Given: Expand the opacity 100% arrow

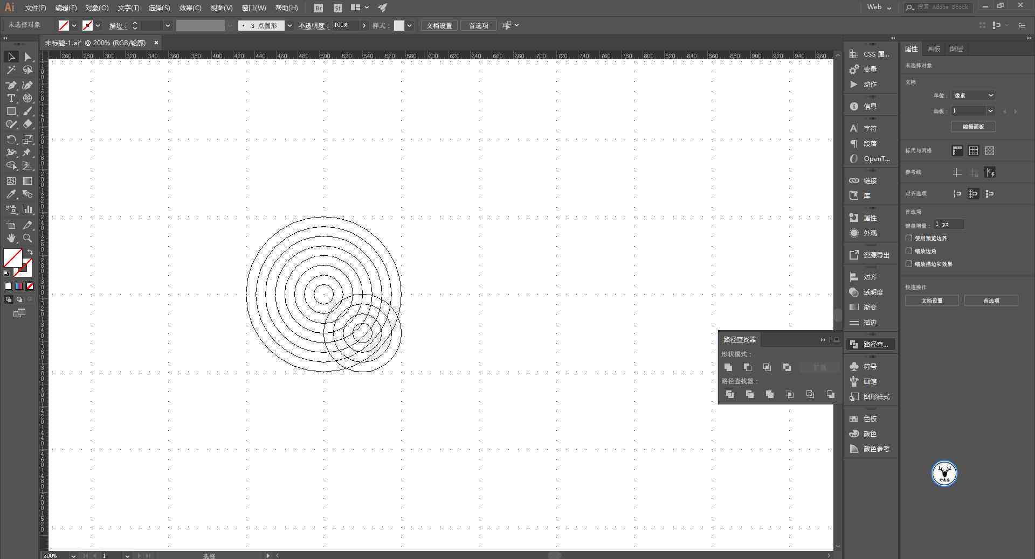Looking at the screenshot, I should [x=364, y=25].
